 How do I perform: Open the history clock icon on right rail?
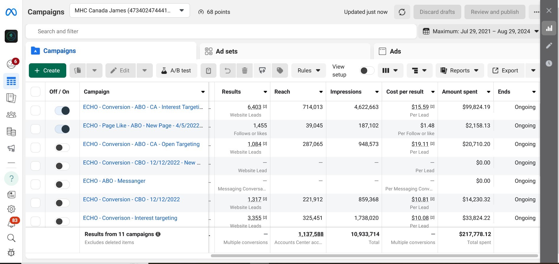tap(549, 63)
